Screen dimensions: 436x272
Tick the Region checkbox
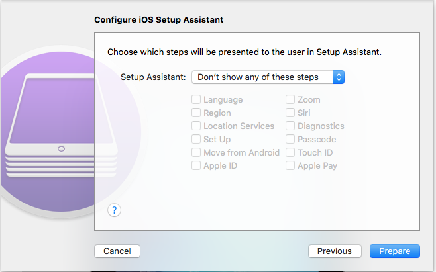[196, 113]
